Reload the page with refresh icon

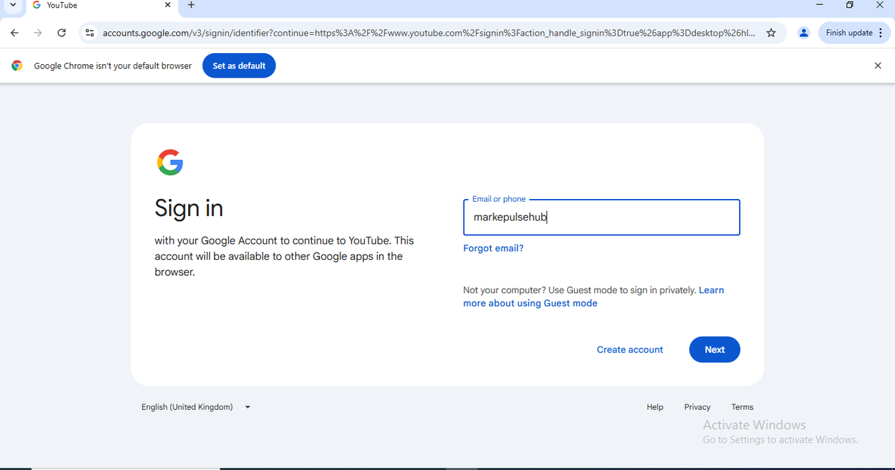pyautogui.click(x=62, y=33)
